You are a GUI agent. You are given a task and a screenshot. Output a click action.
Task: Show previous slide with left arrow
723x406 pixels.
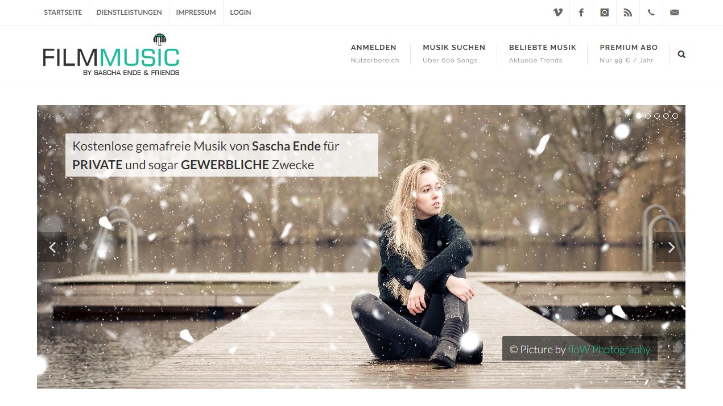click(x=52, y=247)
